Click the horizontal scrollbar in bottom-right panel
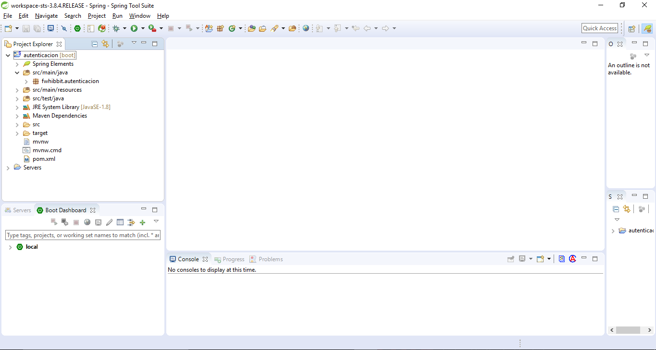This screenshot has width=656, height=350. [628, 330]
